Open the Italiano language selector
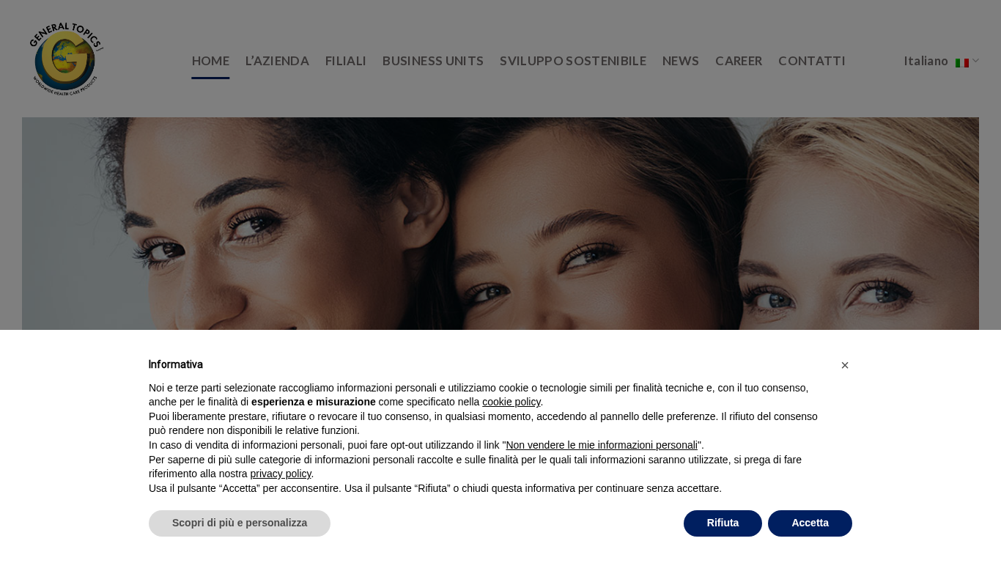Viewport: 1001px width, 563px height. (x=926, y=61)
